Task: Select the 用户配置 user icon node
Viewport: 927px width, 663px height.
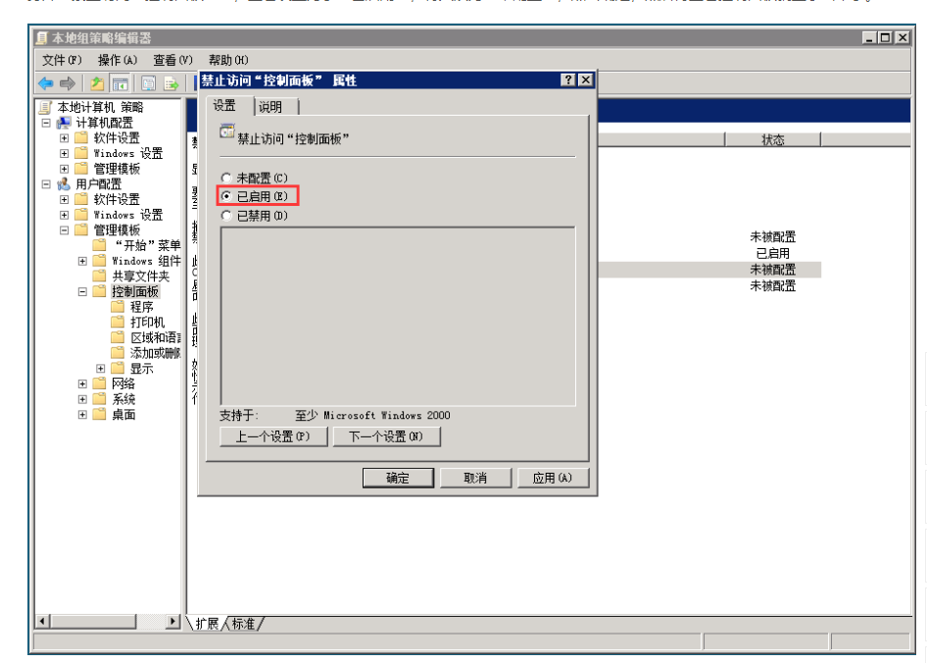Action: click(x=65, y=184)
